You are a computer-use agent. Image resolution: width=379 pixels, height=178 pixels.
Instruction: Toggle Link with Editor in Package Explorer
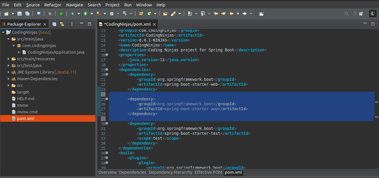pos(62,24)
